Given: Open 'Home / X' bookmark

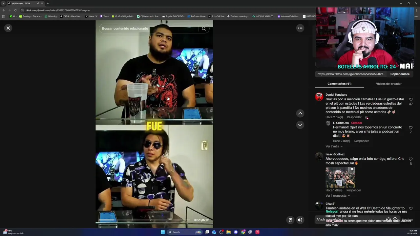Looking at the screenshot, I should [91, 16].
